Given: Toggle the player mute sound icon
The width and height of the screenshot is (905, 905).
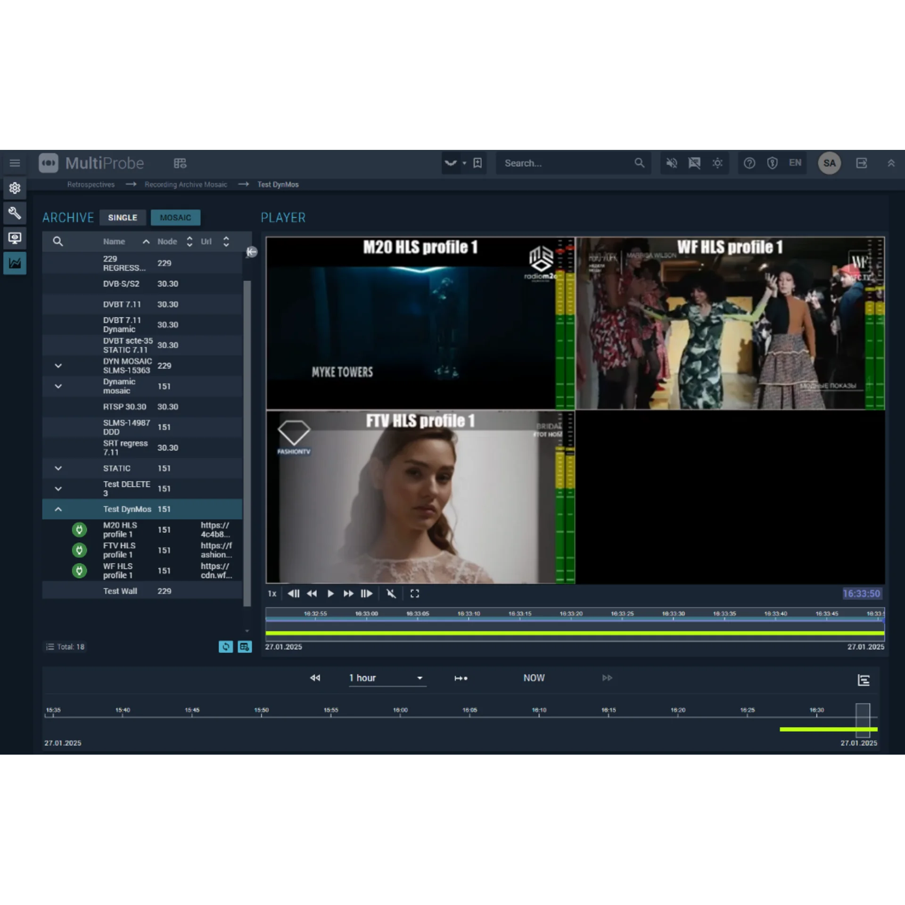Looking at the screenshot, I should point(391,593).
